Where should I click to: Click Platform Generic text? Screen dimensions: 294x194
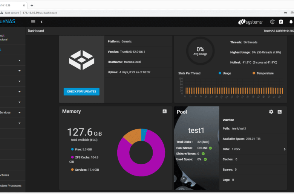119,41
